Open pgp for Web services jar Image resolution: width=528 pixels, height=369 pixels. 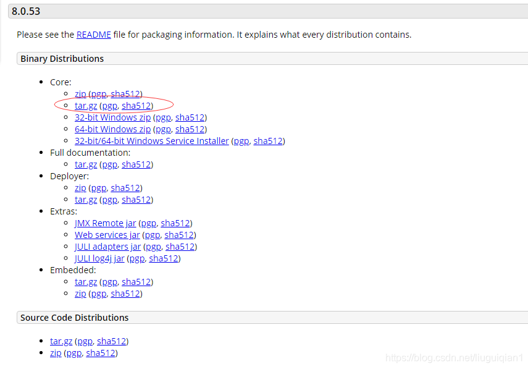pyautogui.click(x=152, y=235)
